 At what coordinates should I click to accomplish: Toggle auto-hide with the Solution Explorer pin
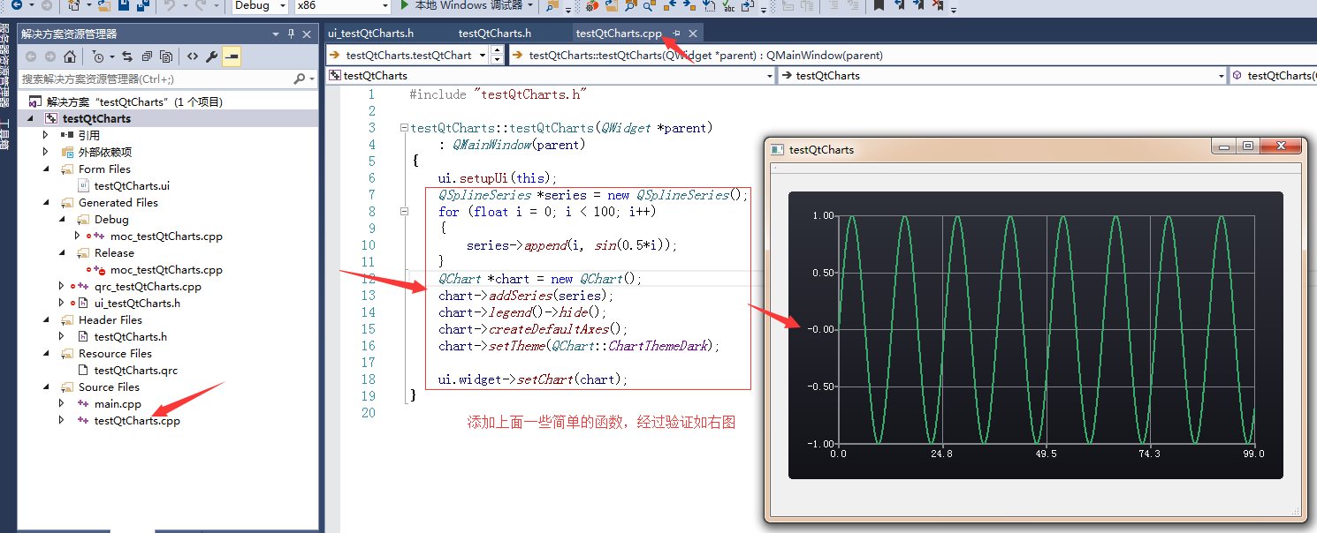[291, 34]
